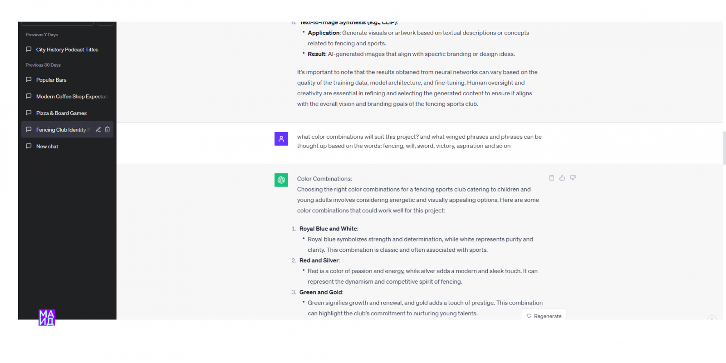Select the Fencing Club Identity conversation title

pyautogui.click(x=61, y=130)
